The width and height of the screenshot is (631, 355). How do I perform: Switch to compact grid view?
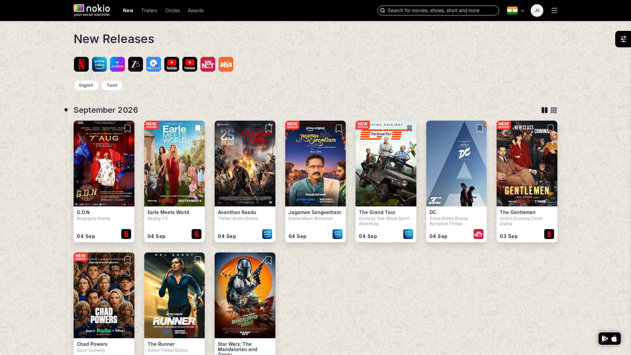[554, 110]
